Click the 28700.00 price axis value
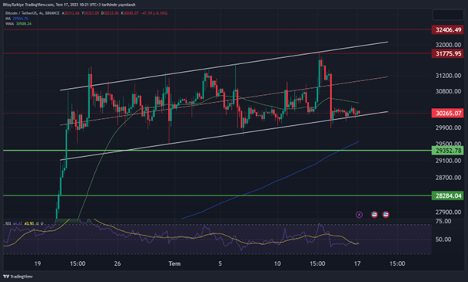This screenshot has height=282, width=468. click(x=448, y=178)
